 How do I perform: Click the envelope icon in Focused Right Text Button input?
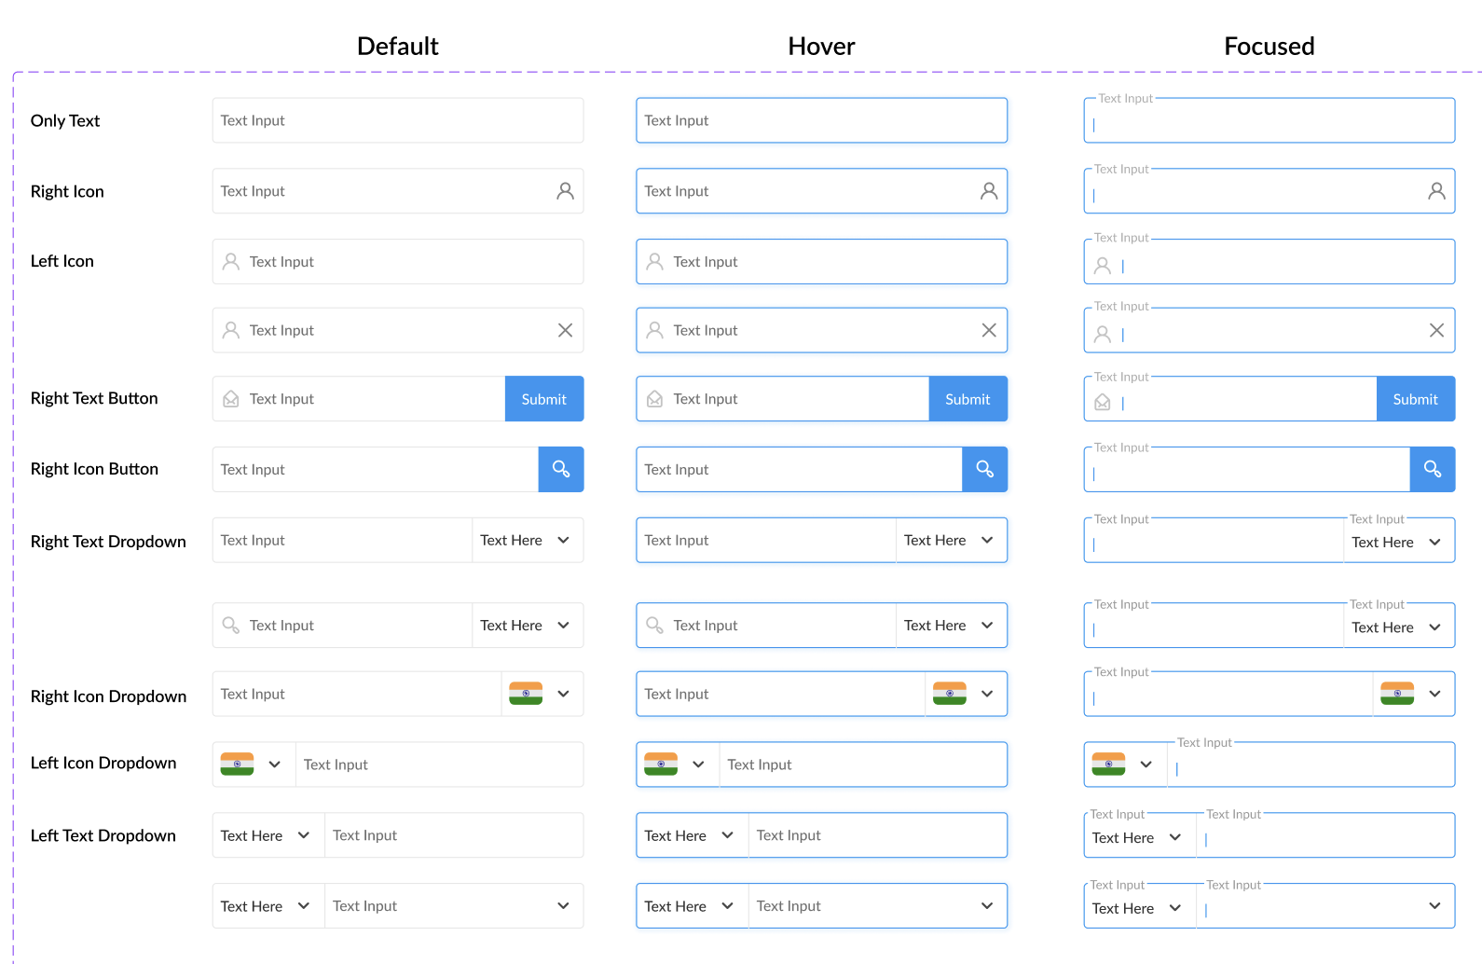(x=1103, y=403)
